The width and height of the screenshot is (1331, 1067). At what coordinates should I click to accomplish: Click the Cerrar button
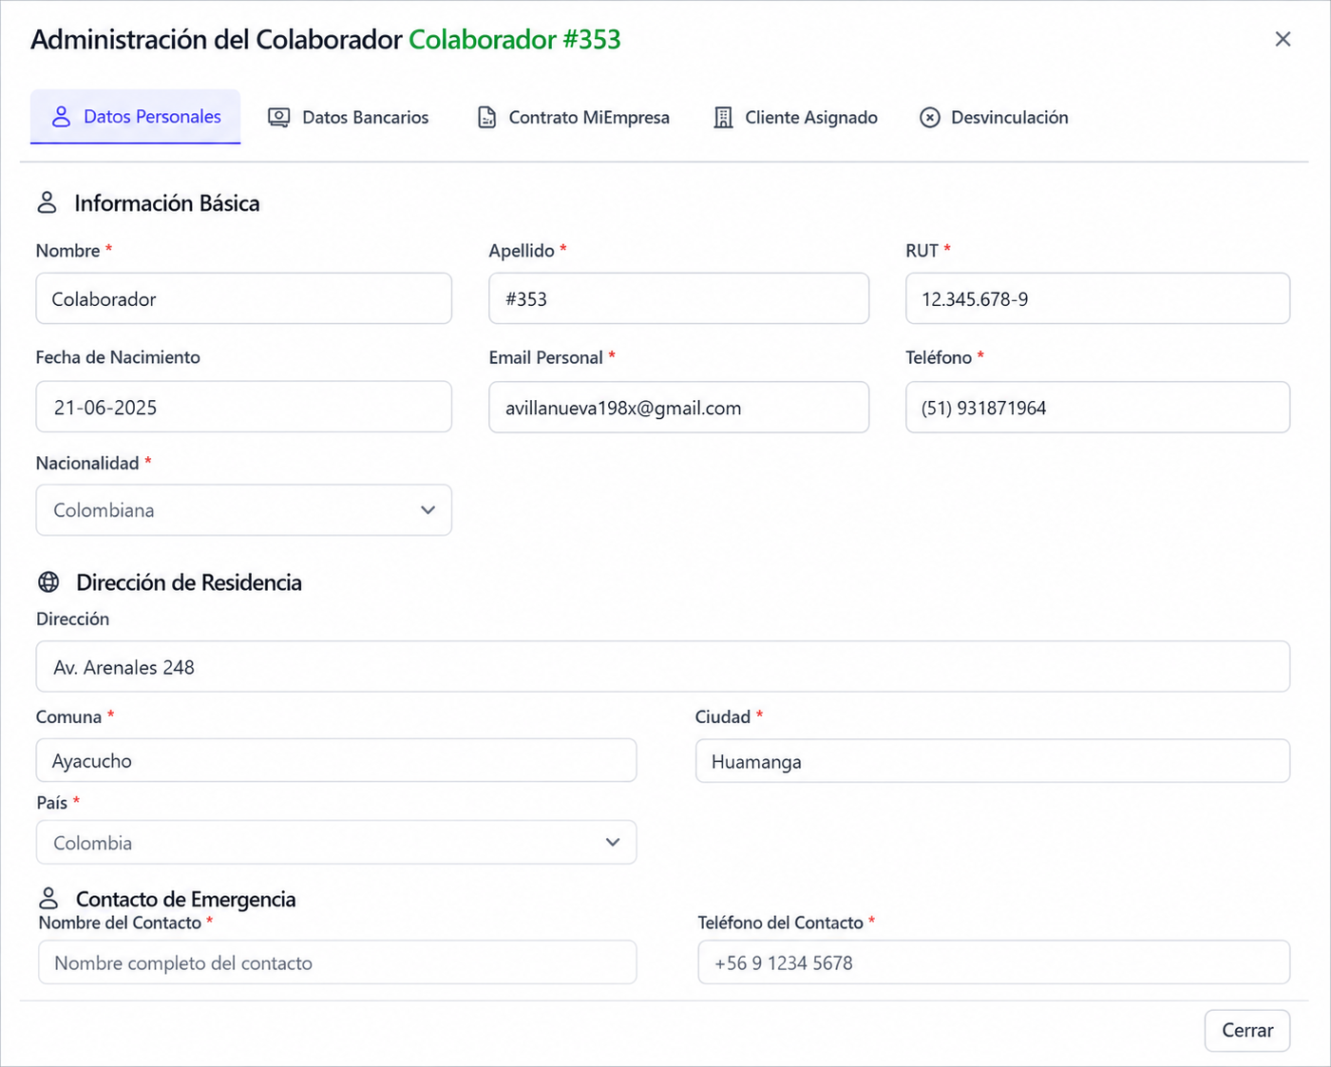(1246, 1030)
